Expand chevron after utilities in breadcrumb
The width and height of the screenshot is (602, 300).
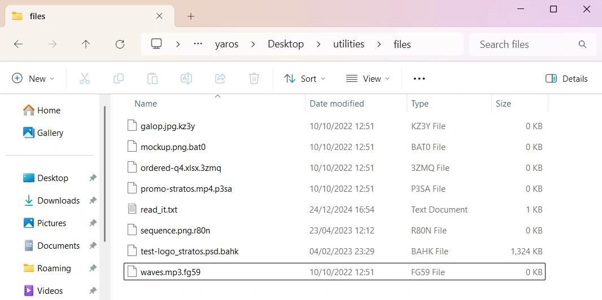pos(379,44)
